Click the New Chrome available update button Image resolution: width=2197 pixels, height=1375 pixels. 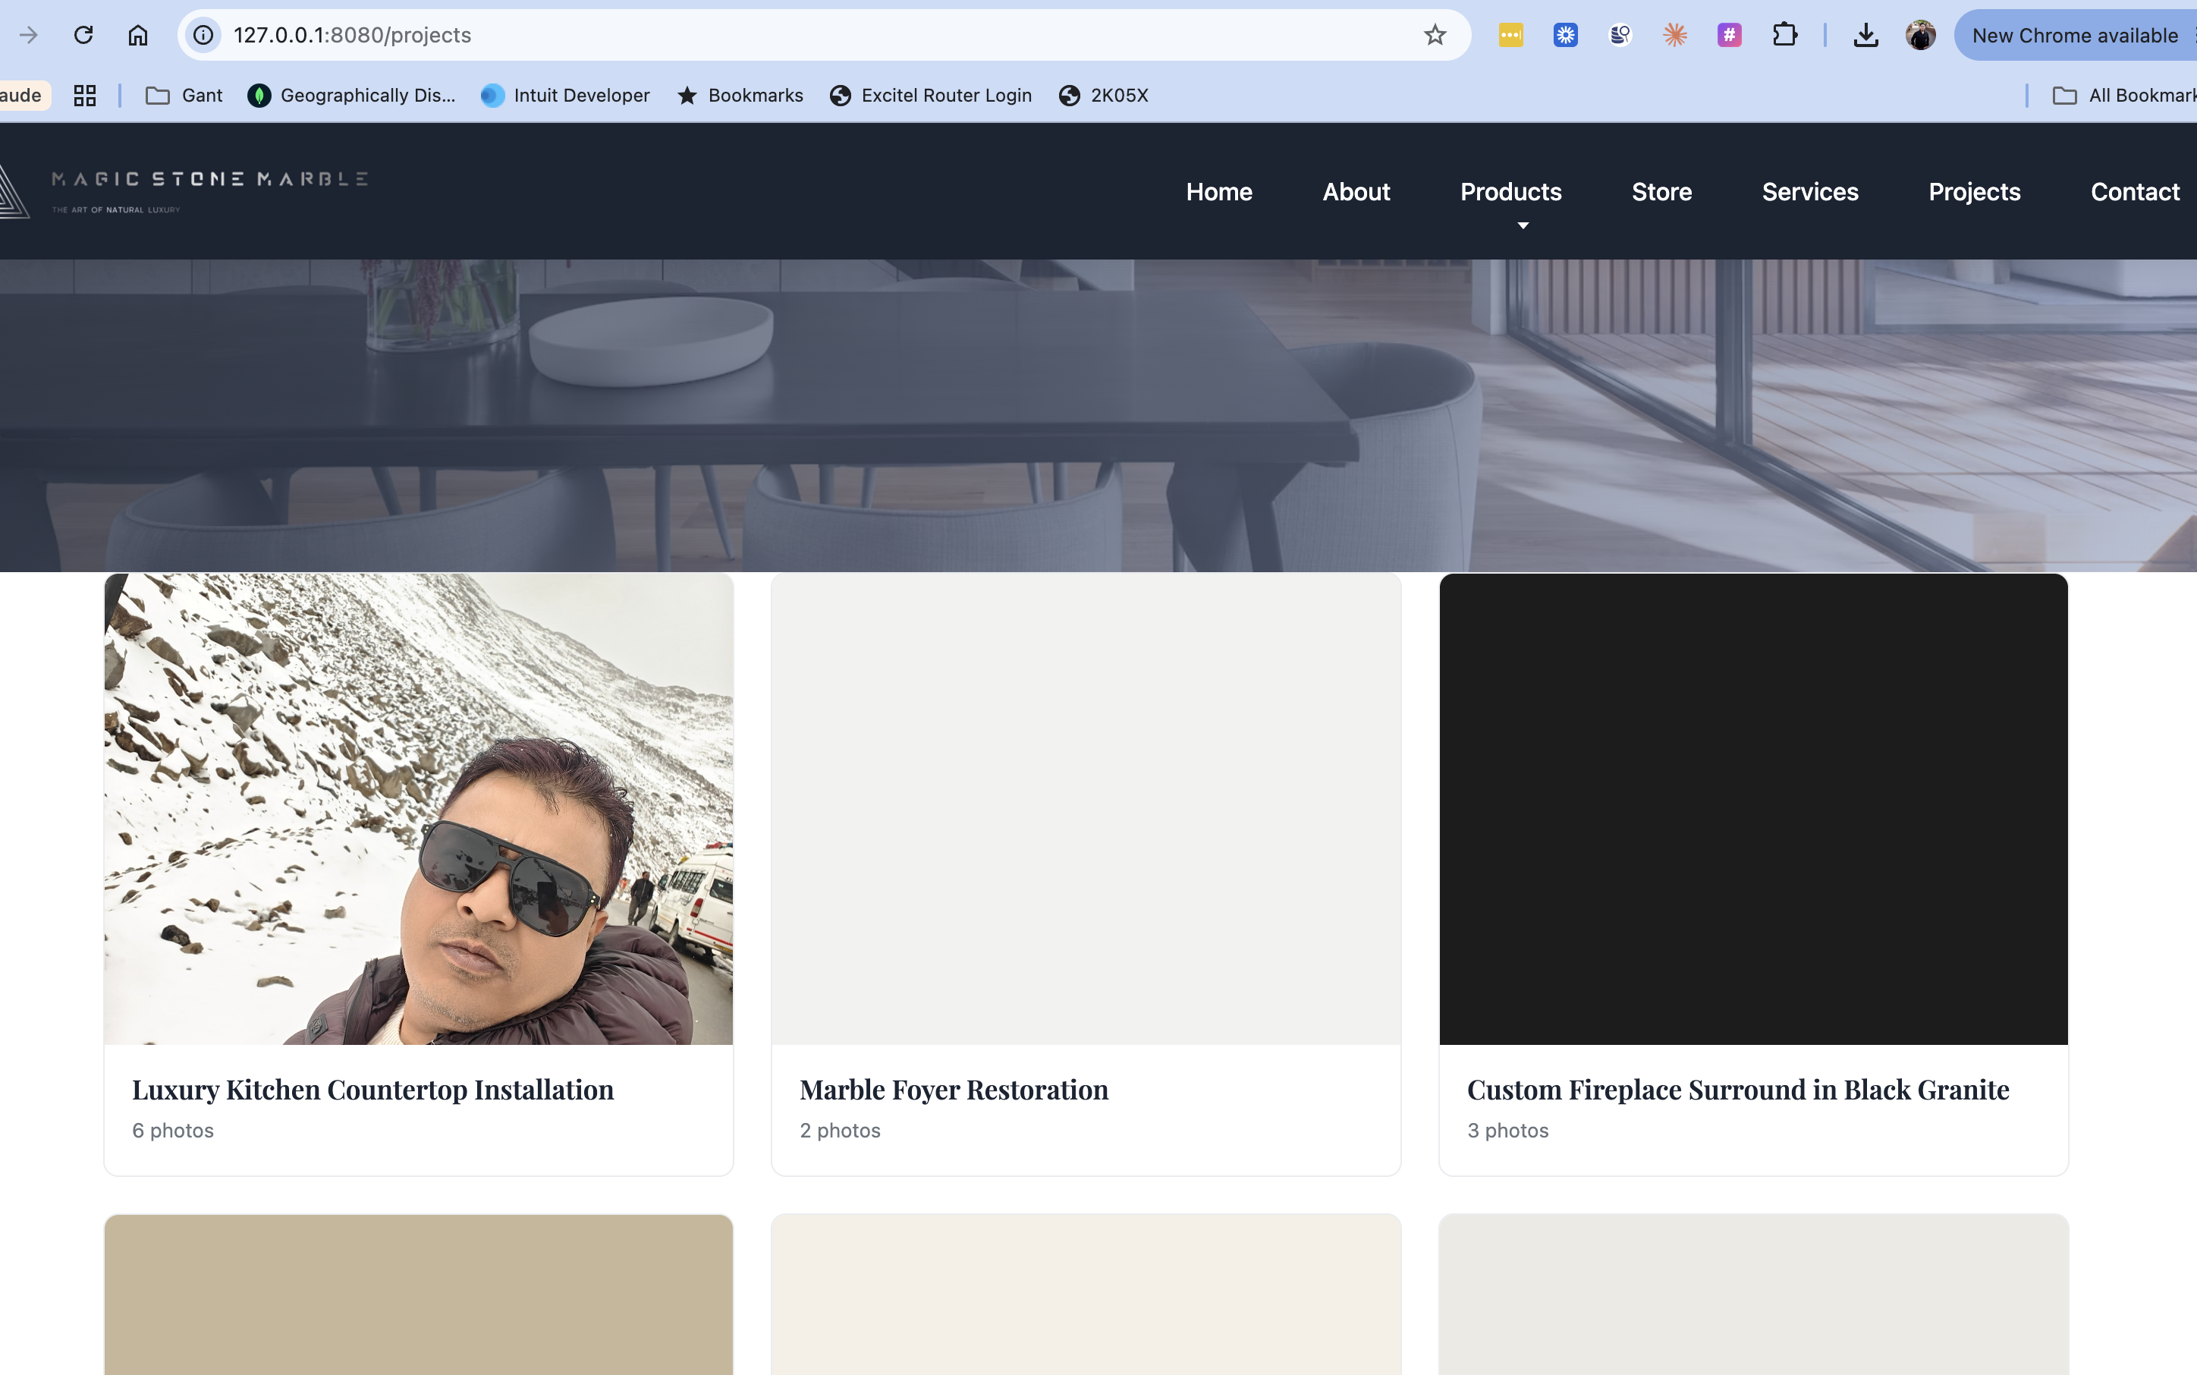(2075, 36)
